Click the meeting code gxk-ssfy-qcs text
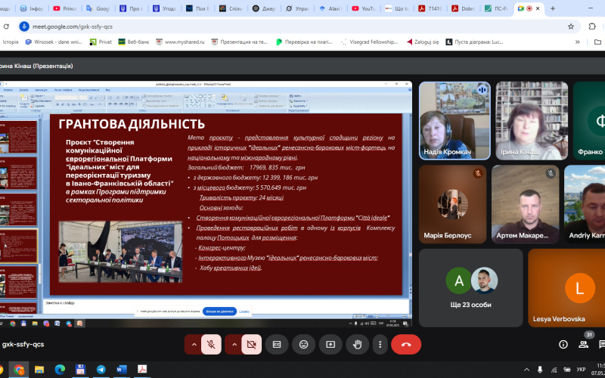 pos(23,345)
